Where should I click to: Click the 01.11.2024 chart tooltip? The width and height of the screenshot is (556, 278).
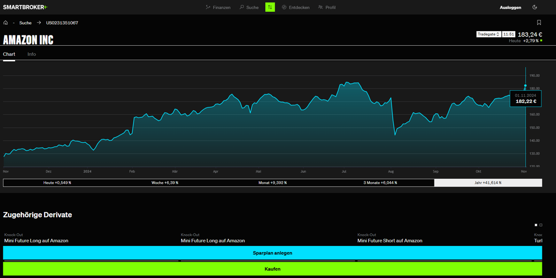[525, 98]
